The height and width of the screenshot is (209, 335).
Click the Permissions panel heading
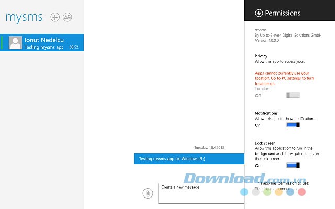point(283,13)
